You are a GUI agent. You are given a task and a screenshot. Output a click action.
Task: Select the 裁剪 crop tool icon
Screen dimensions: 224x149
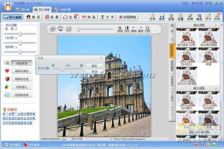199,17
